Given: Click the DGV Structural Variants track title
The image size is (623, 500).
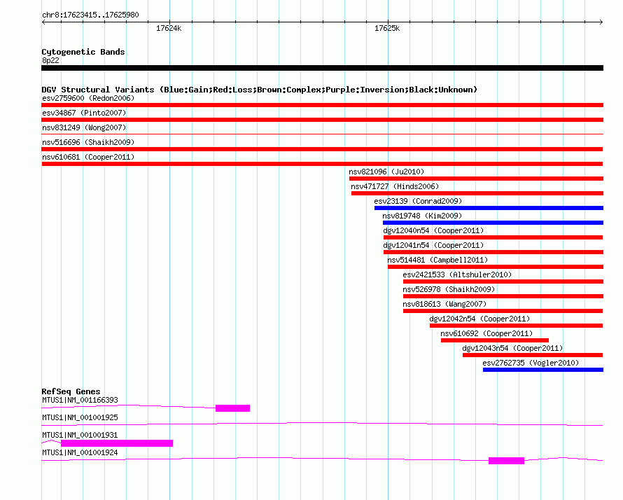Looking at the screenshot, I should 259,90.
